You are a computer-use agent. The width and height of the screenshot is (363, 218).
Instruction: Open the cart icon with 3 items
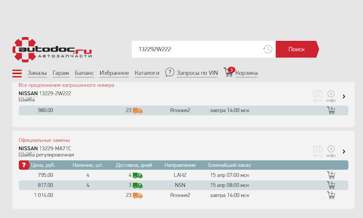(x=229, y=72)
